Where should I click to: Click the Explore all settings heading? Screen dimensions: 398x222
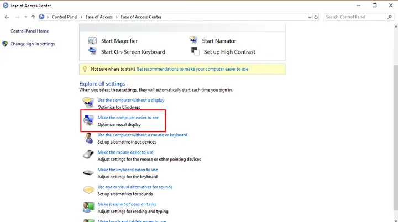pos(102,84)
